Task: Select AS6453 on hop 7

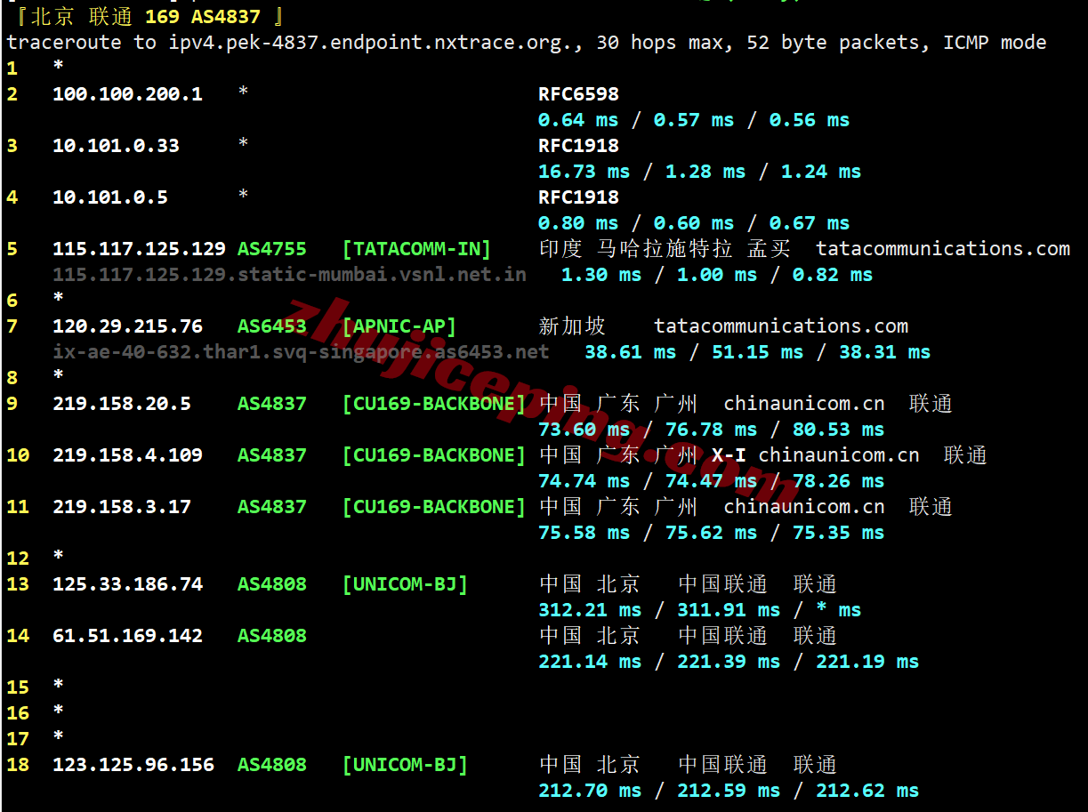Action: 271,326
